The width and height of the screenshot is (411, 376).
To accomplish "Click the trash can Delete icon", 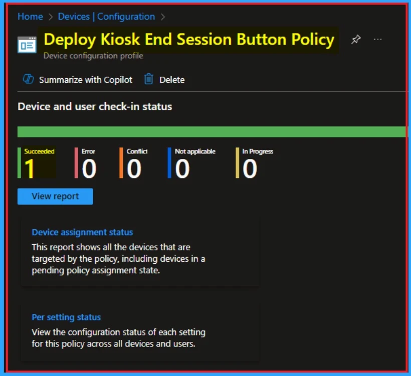I will [148, 79].
